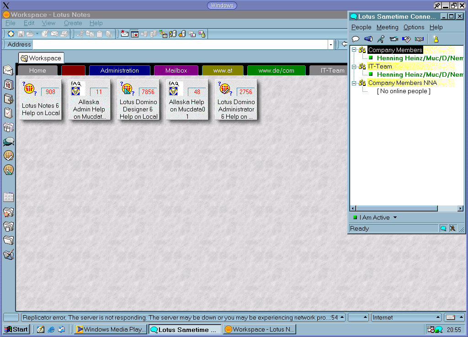Open the Domino Designer bookmark icon

(8, 170)
